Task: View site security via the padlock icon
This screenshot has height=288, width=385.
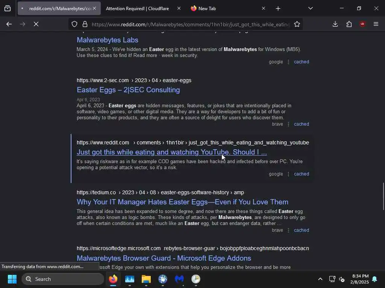Action: click(x=85, y=24)
